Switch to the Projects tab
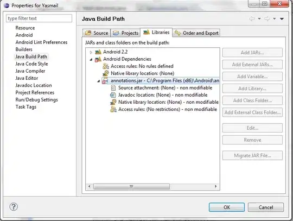The width and height of the screenshot is (293, 221). [x=125, y=33]
